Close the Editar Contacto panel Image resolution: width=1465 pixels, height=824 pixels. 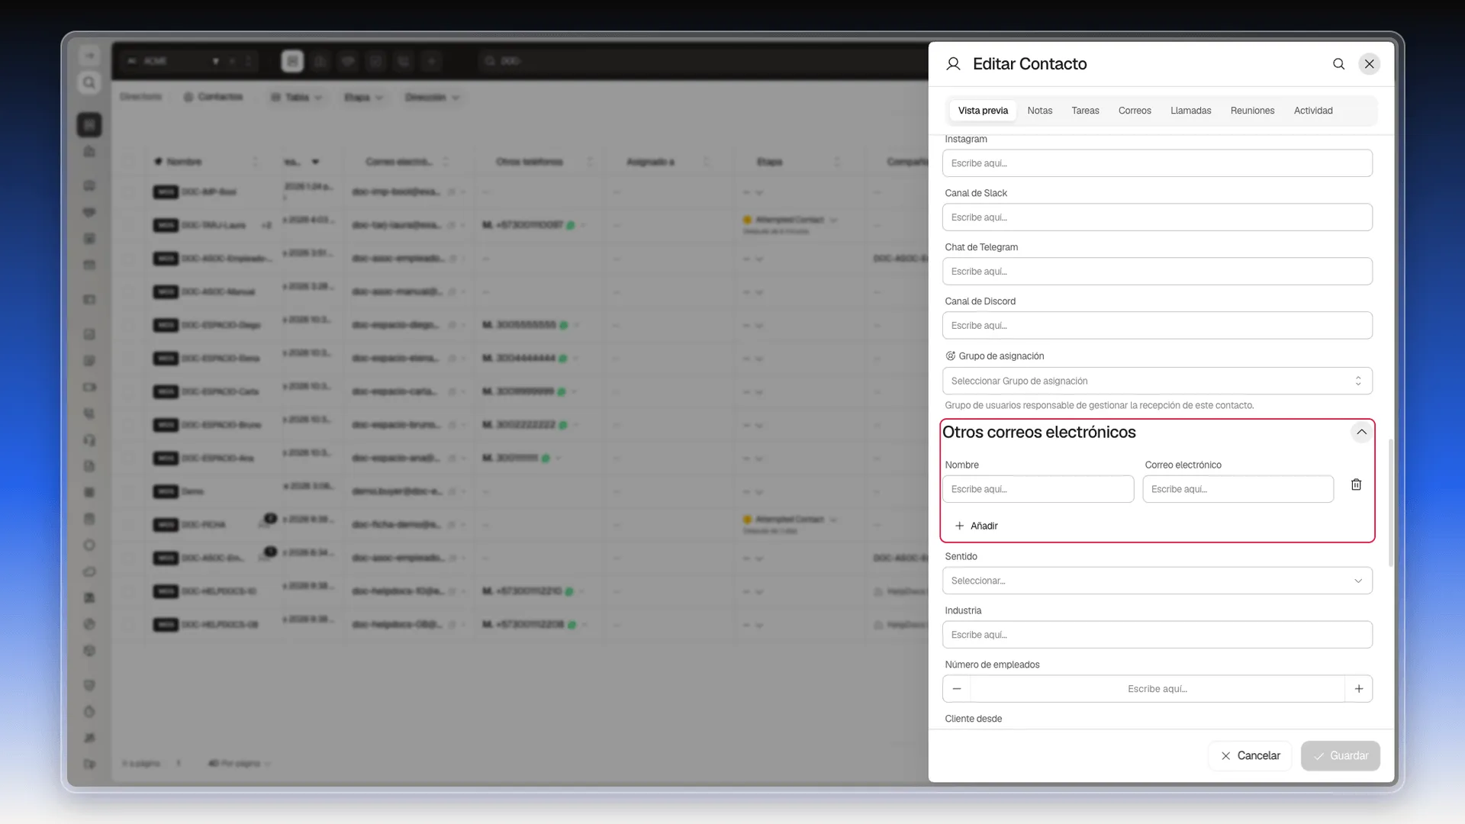[1369, 64]
